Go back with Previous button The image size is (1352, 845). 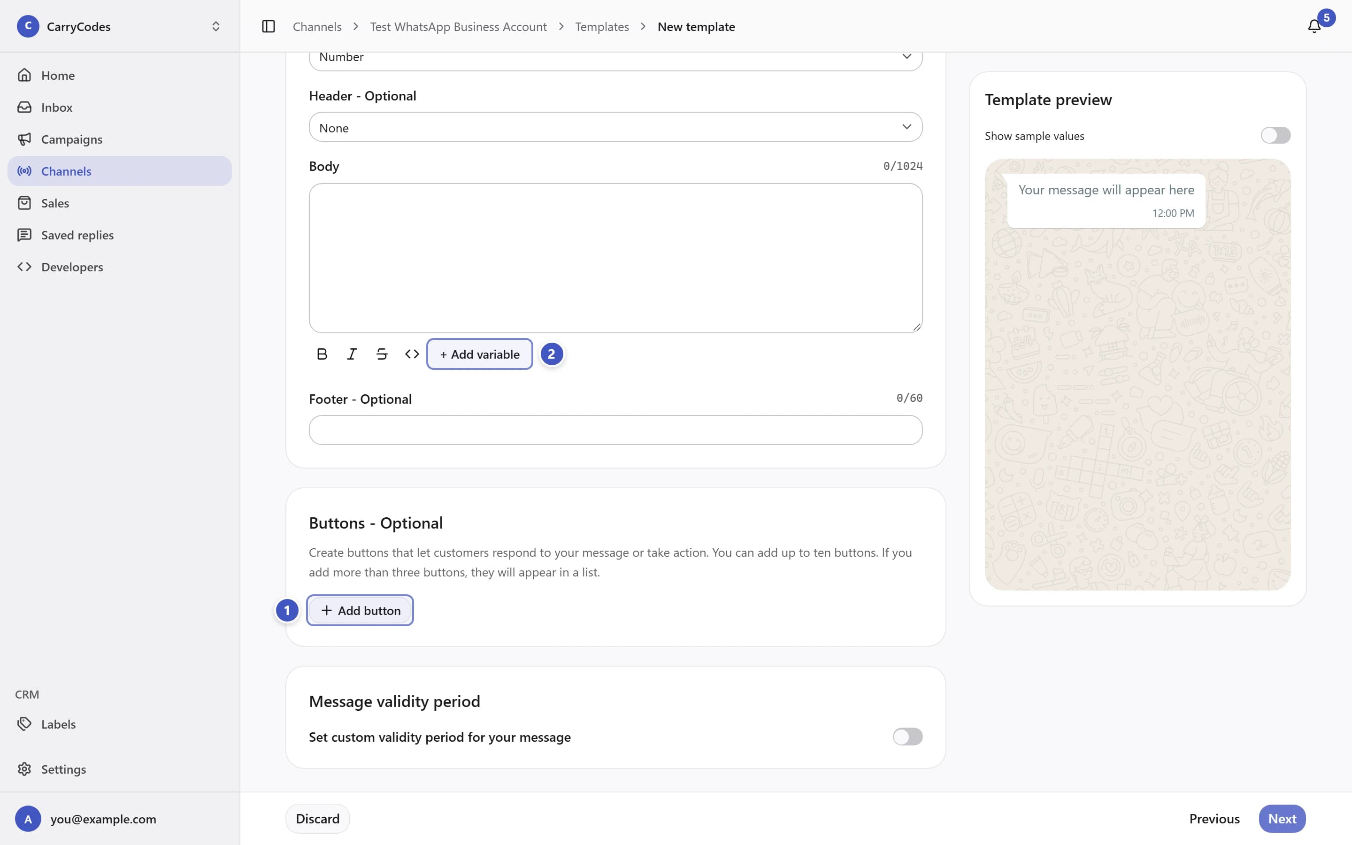coord(1214,819)
